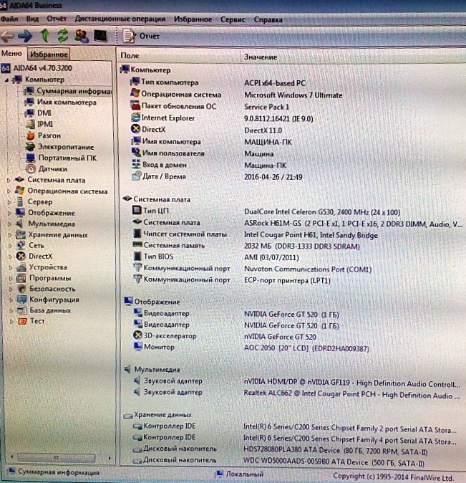Go up one level with green arrow
The image size is (466, 483).
[45, 35]
